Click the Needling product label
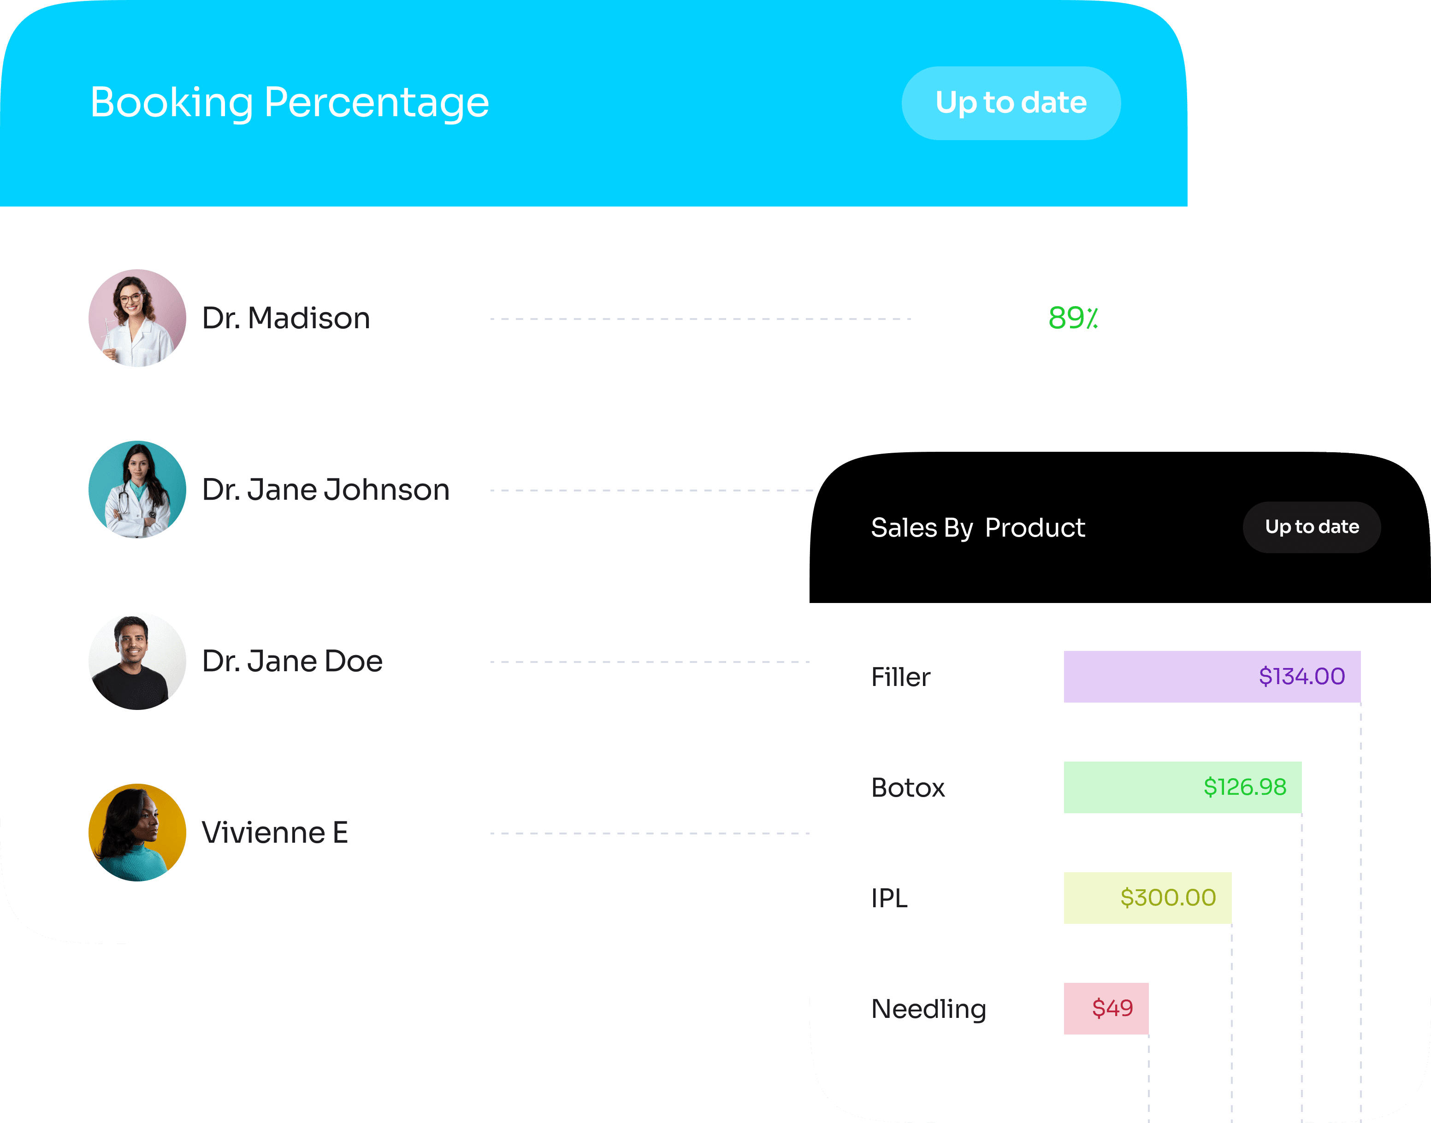The width and height of the screenshot is (1431, 1123). pyautogui.click(x=928, y=1009)
